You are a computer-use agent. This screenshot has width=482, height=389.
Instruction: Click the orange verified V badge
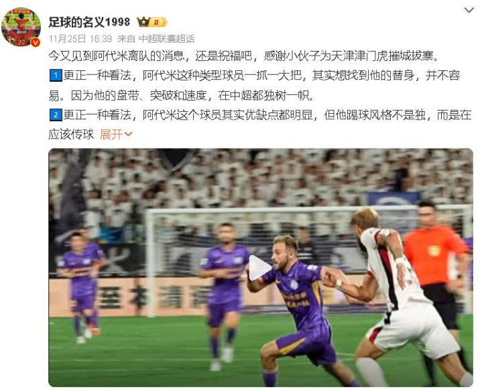point(36,42)
